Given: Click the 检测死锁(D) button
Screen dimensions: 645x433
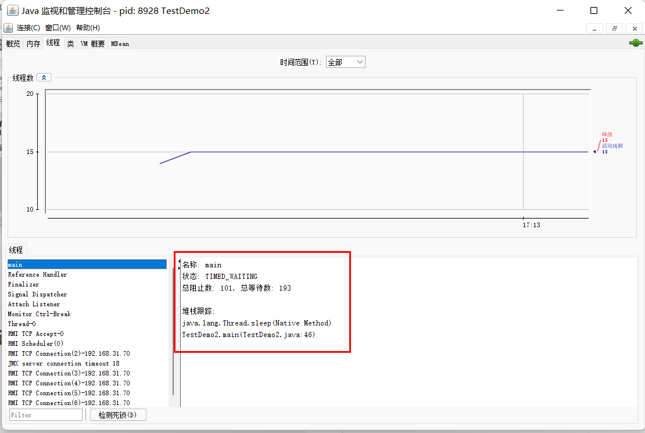Looking at the screenshot, I should tap(117, 415).
